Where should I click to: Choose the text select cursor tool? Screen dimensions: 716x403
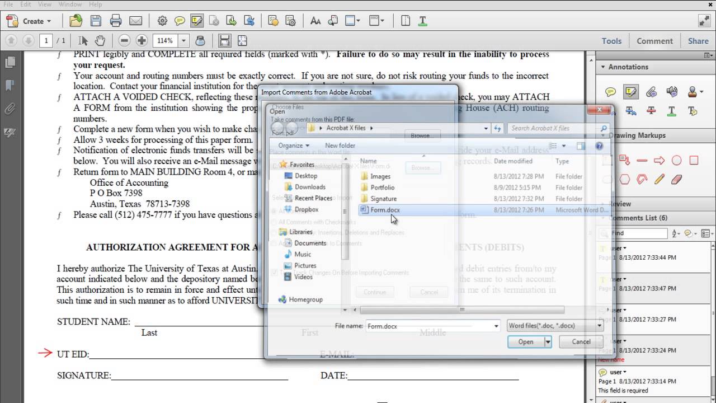pos(83,41)
